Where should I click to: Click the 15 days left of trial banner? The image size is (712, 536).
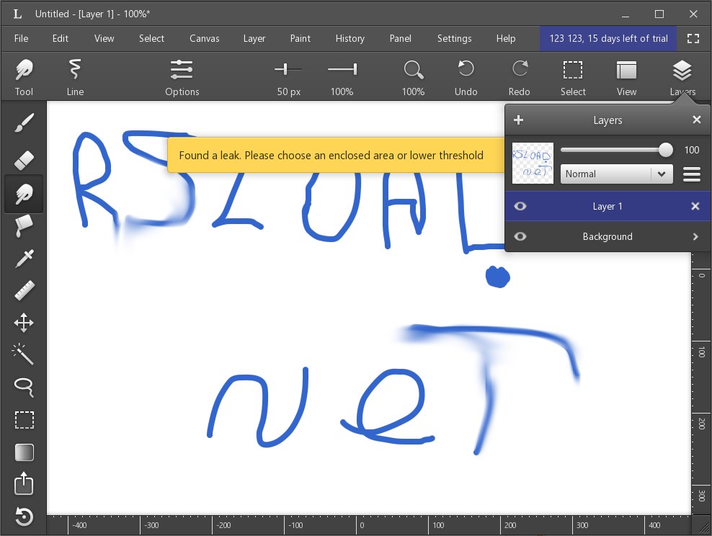tap(608, 39)
